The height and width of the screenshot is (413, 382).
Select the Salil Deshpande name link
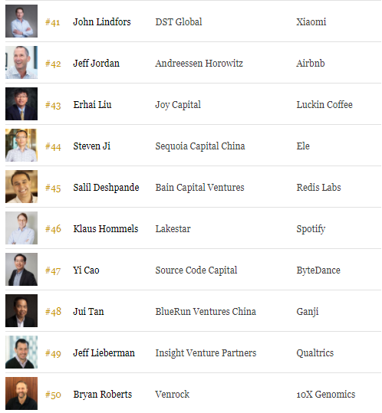pyautogui.click(x=106, y=188)
